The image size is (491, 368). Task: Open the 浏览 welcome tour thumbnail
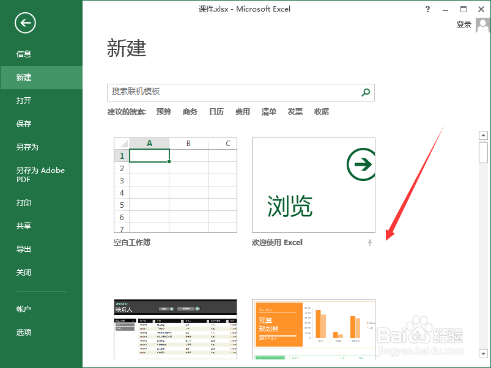point(314,185)
